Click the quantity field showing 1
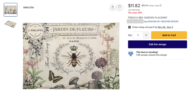This screenshot has width=188, height=92. tap(138, 35)
